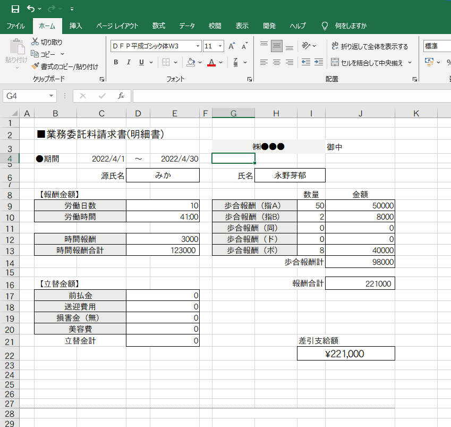Expand the Name Box dropdown arrow
451x427 pixels.
[52, 96]
